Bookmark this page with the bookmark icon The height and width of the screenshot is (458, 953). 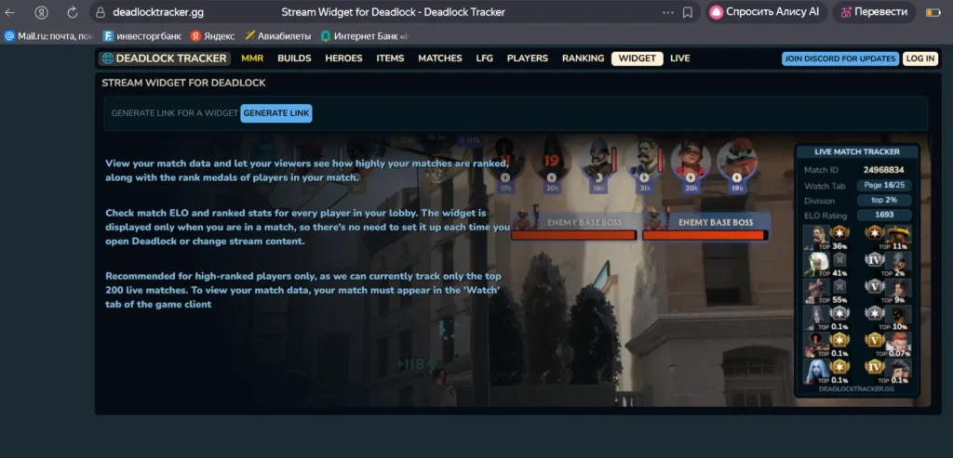[x=688, y=13]
